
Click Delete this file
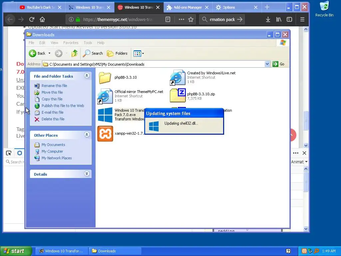pos(53,119)
